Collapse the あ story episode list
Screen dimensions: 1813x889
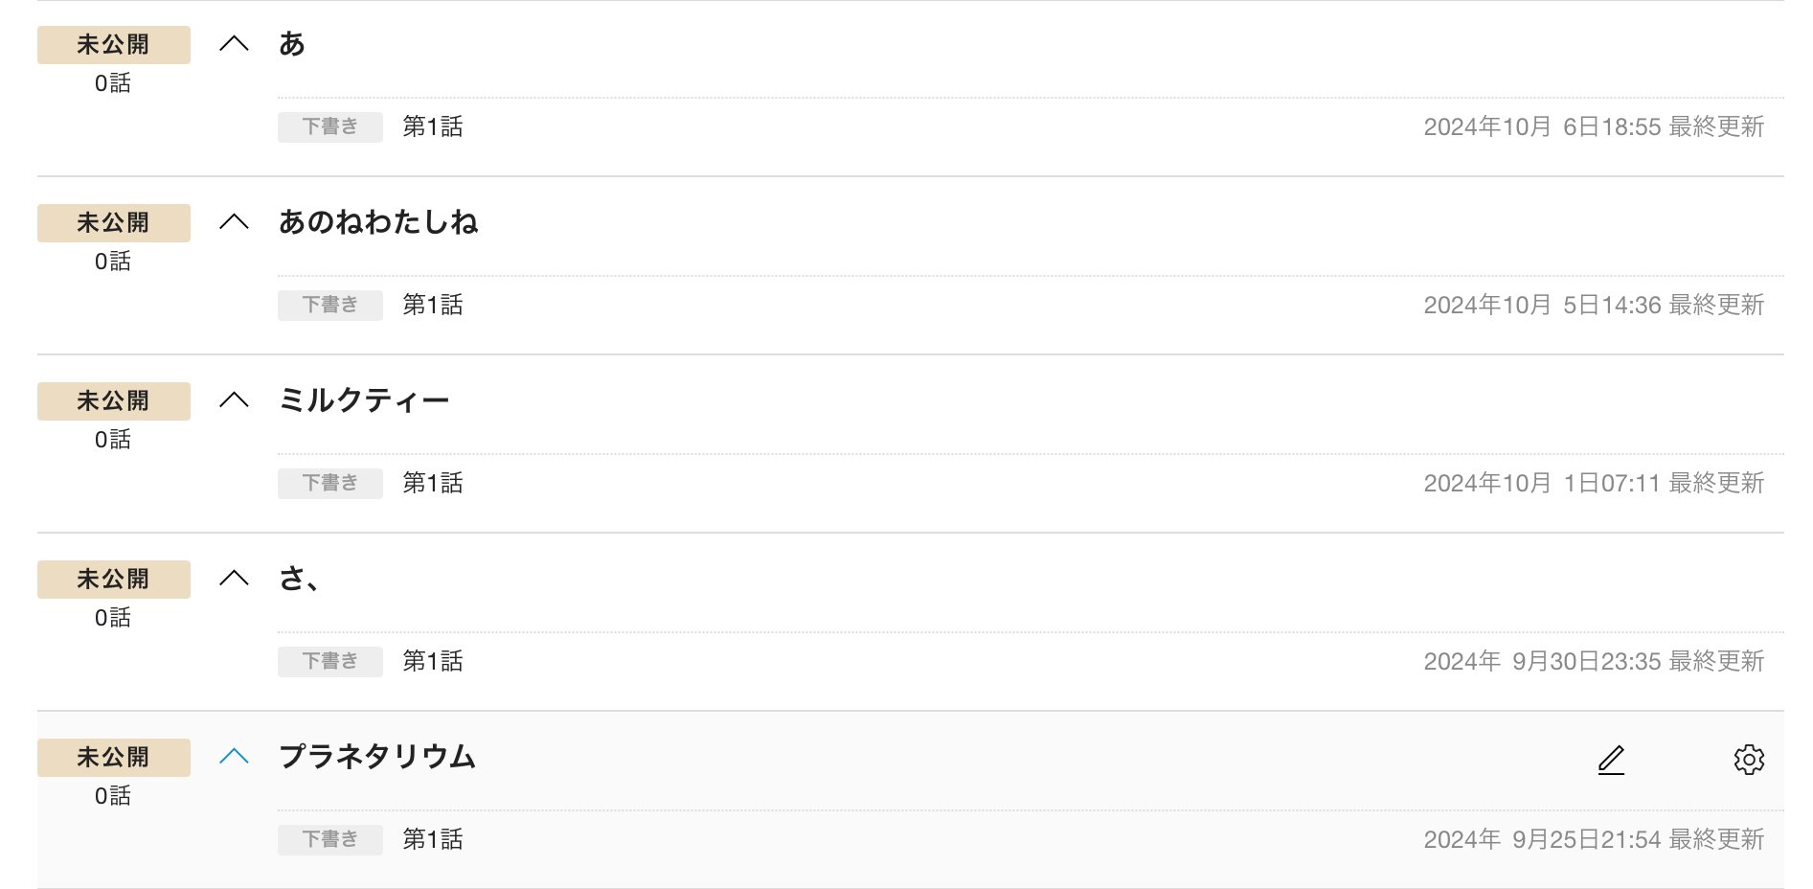pyautogui.click(x=234, y=44)
